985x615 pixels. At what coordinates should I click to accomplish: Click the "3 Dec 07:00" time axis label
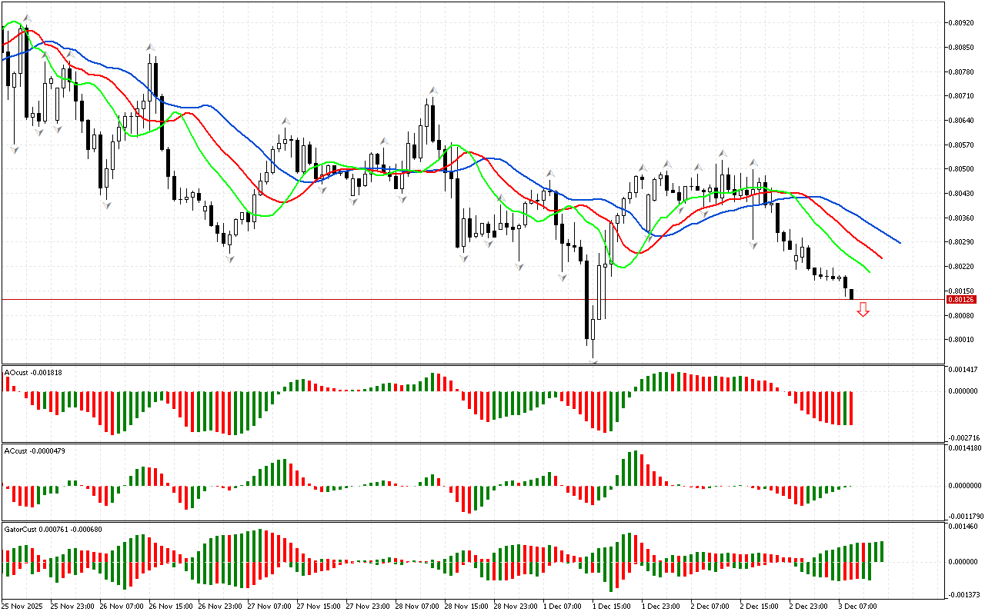pyautogui.click(x=857, y=606)
